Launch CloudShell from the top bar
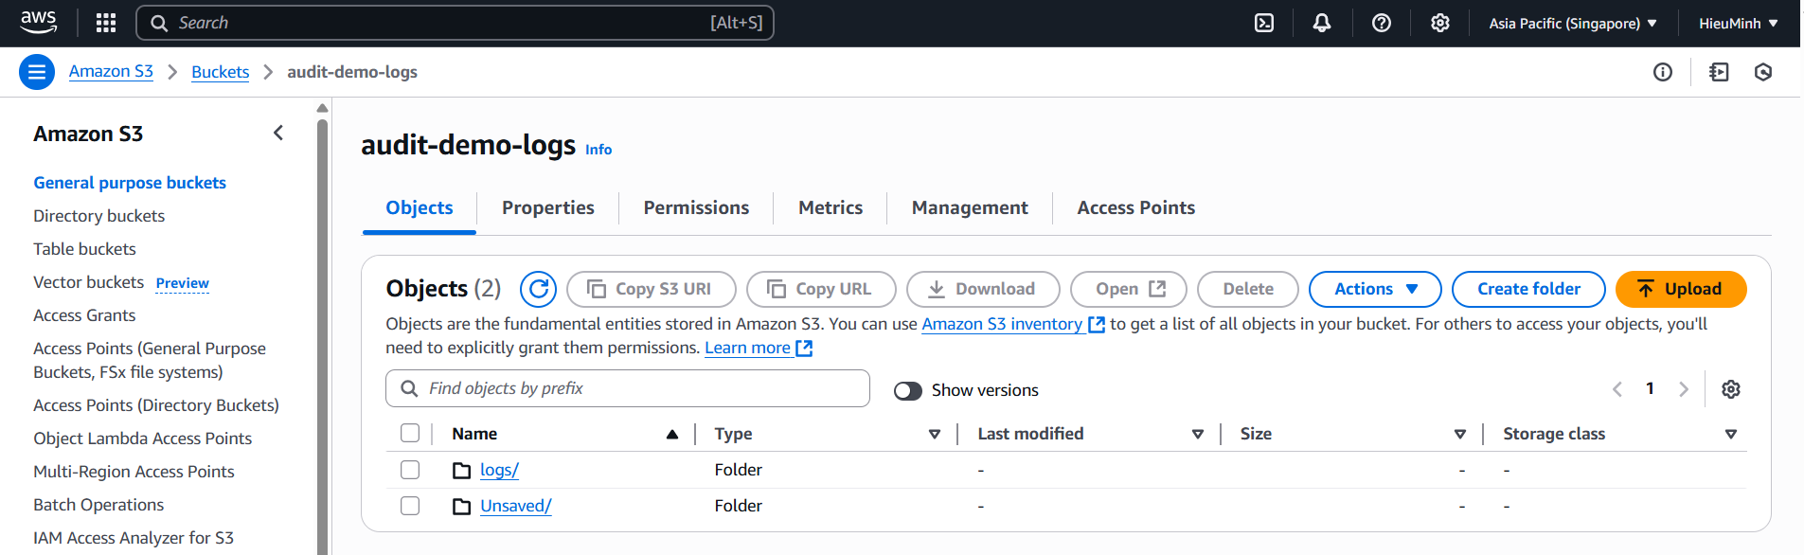Viewport: 1804px width, 555px height. click(x=1264, y=23)
